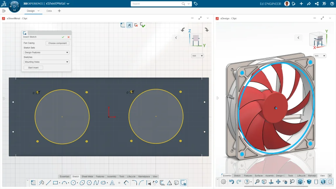This screenshot has width=336, height=189.
Task: Open the Data tab
Action: point(49,11)
